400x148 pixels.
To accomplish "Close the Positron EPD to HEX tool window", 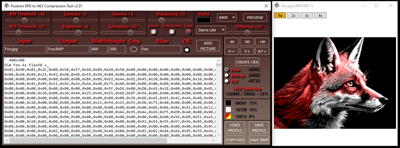I will [x=266, y=6].
